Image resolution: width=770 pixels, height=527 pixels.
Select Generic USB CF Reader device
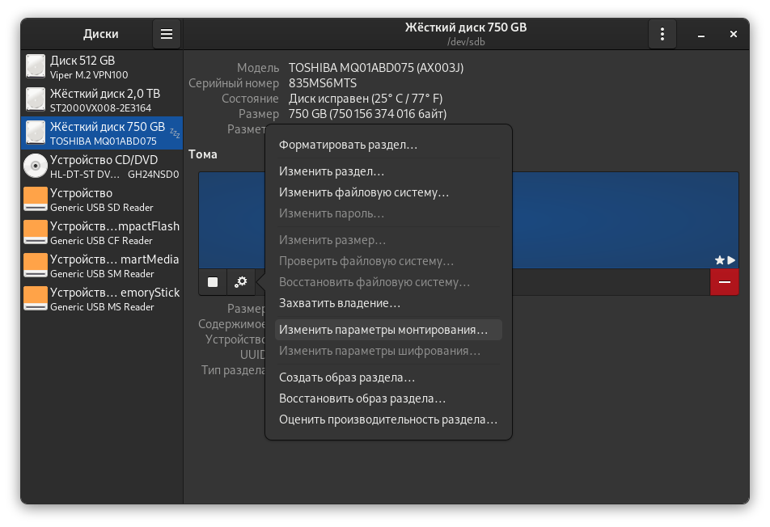[102, 232]
